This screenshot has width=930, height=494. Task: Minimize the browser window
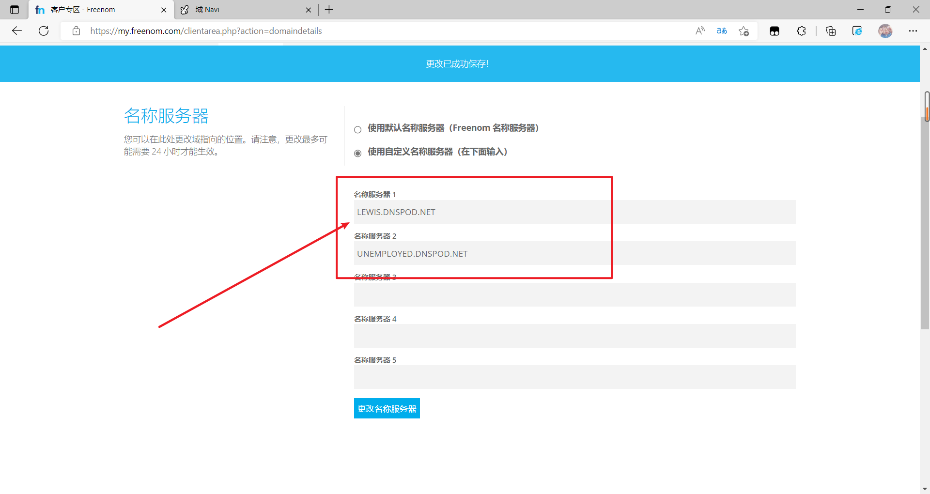click(860, 10)
